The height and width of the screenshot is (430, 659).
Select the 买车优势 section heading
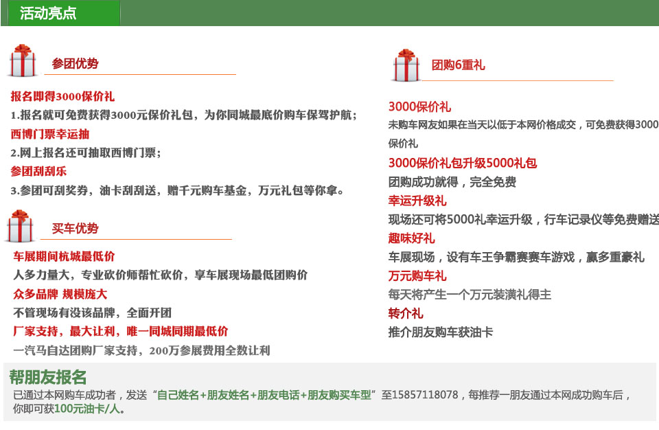(75, 228)
